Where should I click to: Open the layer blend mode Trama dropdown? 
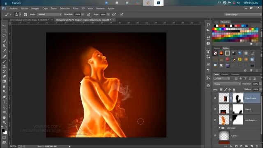point(227,84)
